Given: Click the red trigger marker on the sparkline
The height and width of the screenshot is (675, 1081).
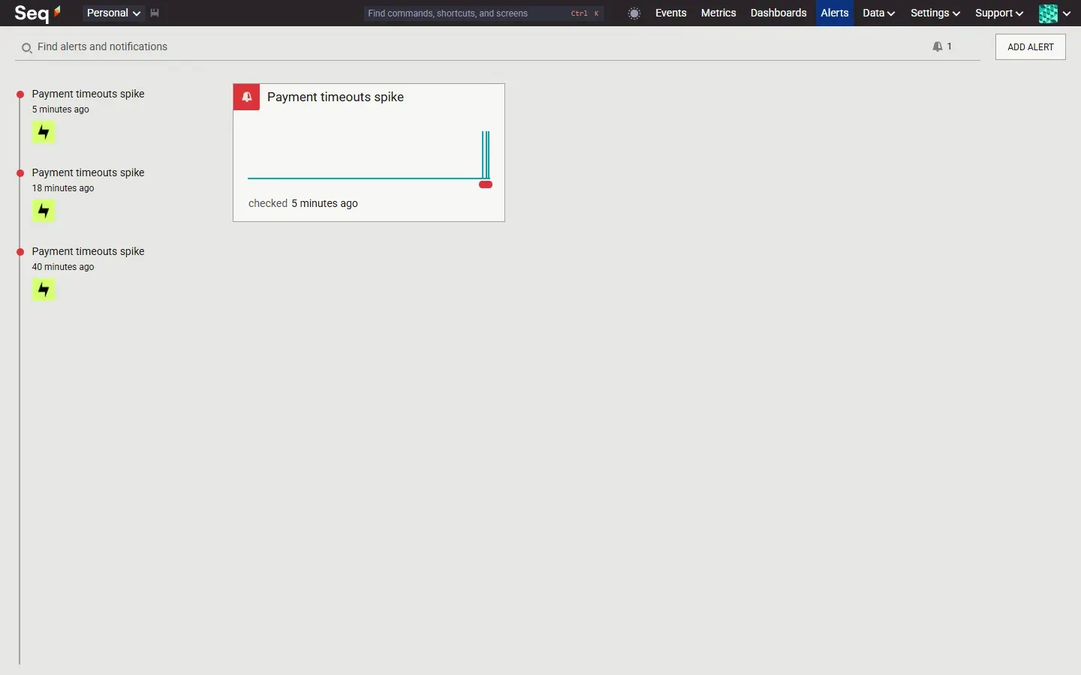Looking at the screenshot, I should pyautogui.click(x=486, y=184).
